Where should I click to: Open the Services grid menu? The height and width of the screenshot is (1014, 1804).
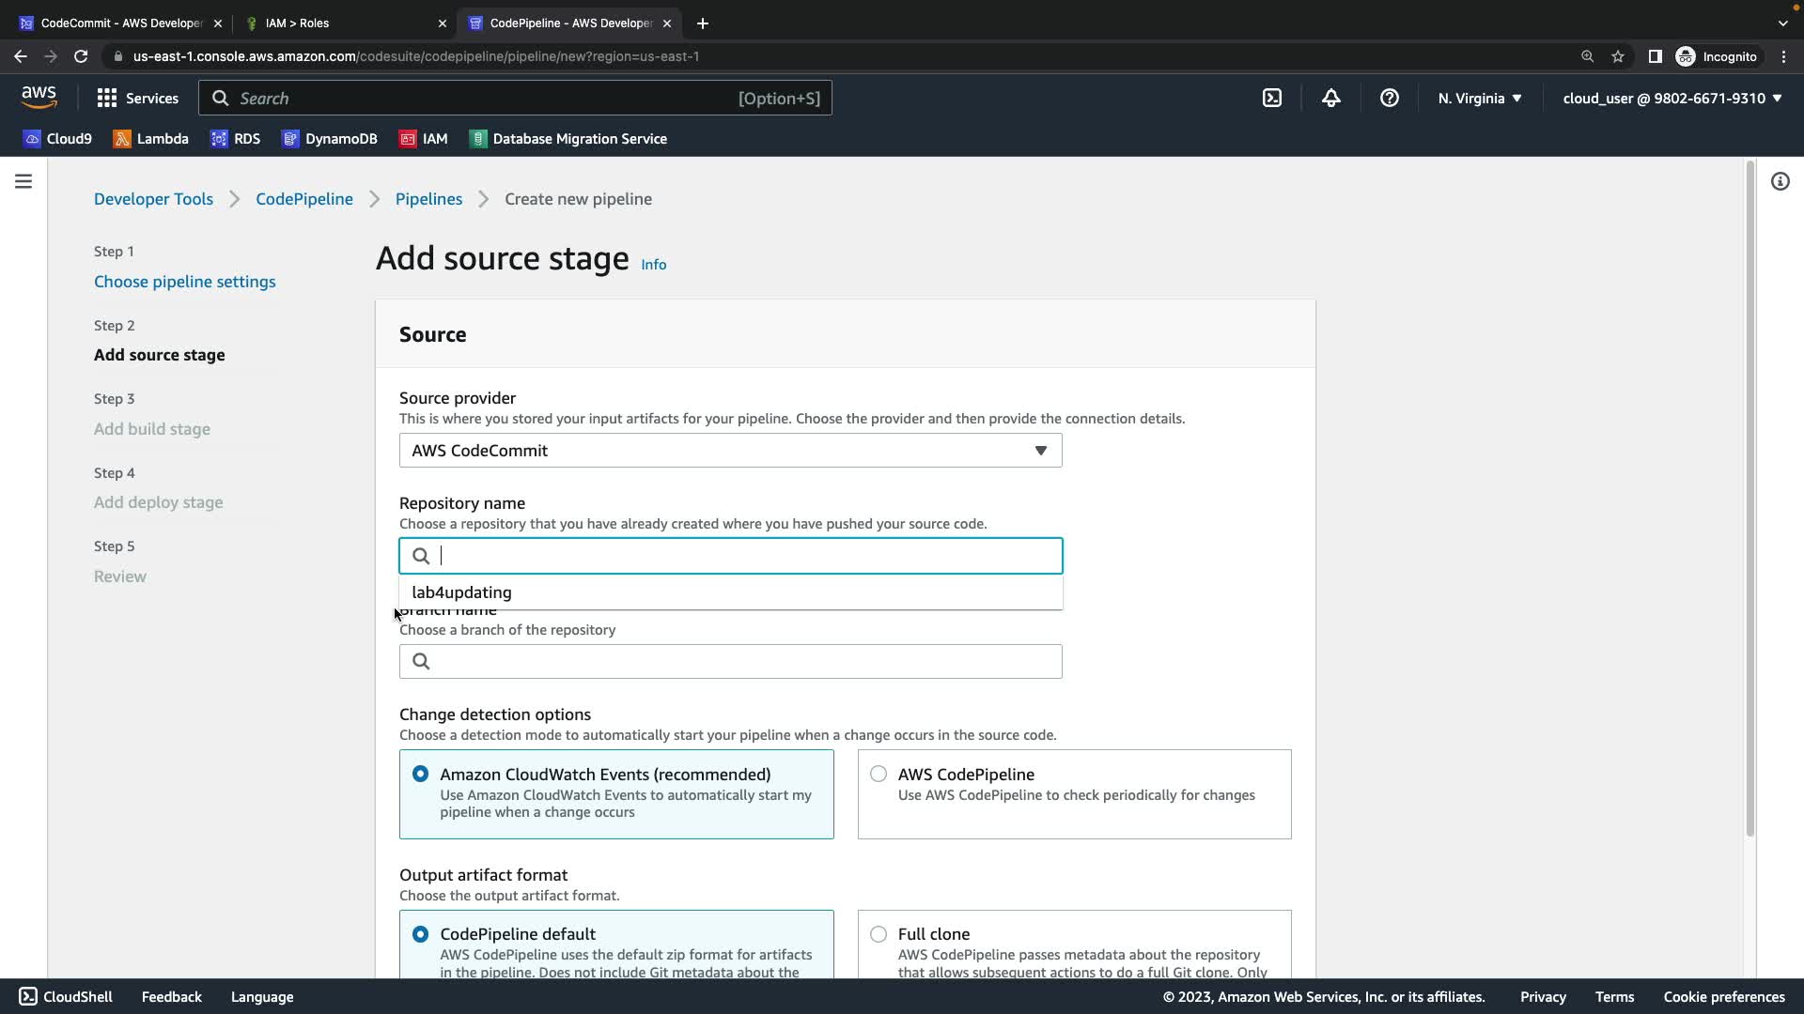(137, 98)
